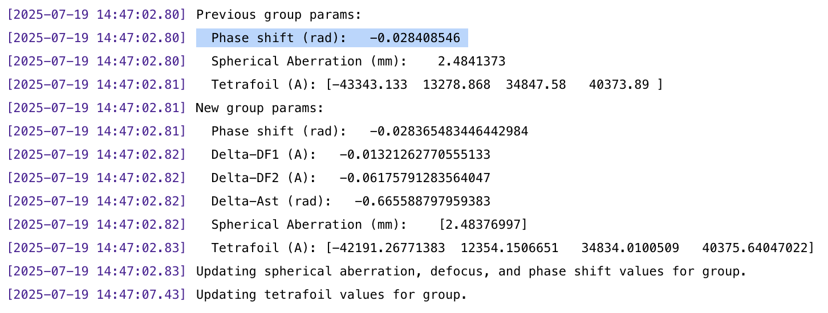
Task: Click the Delta-Ast value -0.665588797959383
Action: coord(422,201)
